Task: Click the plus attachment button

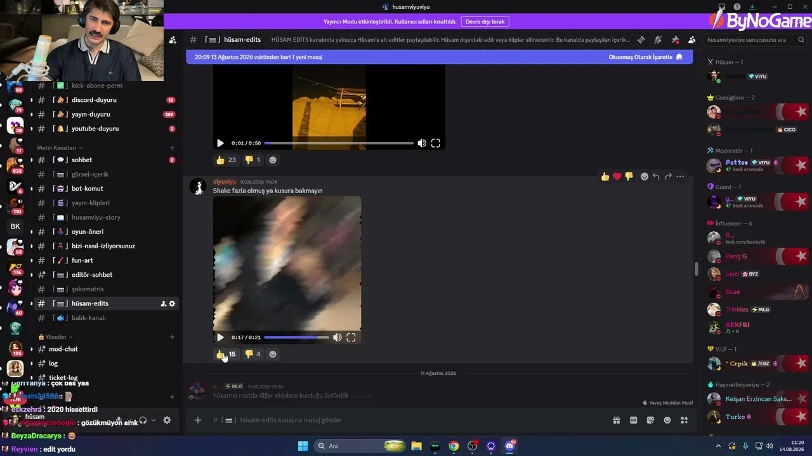Action: (x=198, y=420)
